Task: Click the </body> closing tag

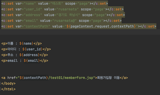Action: point(8,83)
